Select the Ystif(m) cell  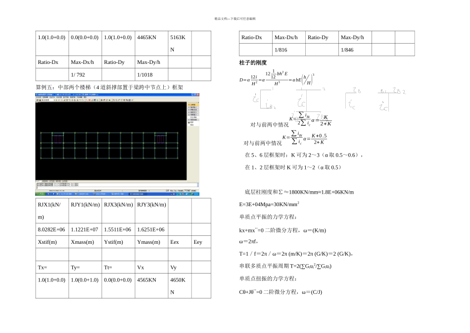tap(118, 242)
